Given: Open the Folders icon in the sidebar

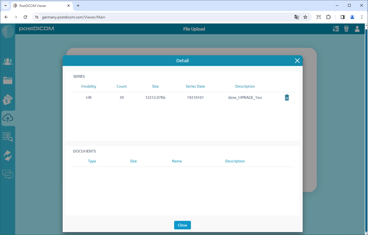Looking at the screenshot, I should [x=8, y=80].
